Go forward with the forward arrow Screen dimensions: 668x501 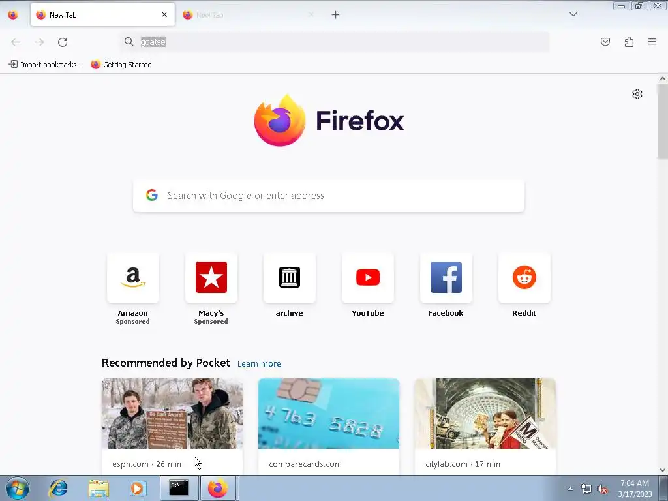pos(39,42)
